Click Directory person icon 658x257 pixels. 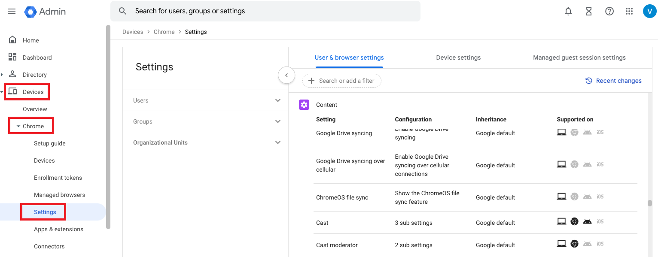tap(12, 74)
